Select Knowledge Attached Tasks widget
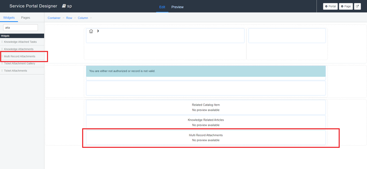This screenshot has height=169, width=367. pos(22,42)
